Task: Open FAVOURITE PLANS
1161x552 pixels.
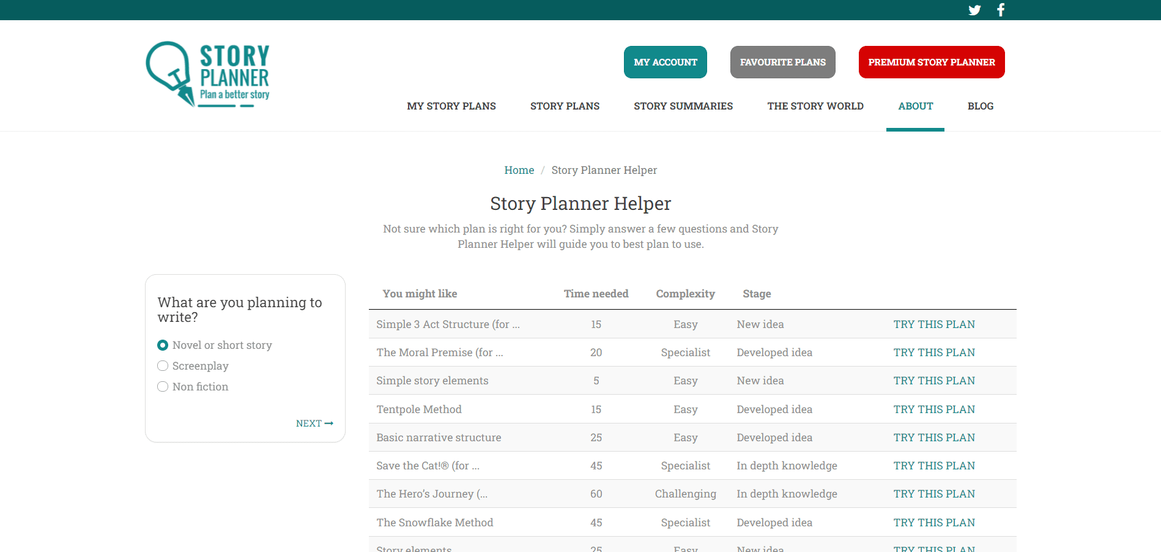Action: point(782,62)
